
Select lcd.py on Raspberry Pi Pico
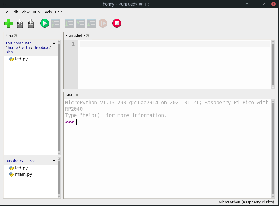pos(21,168)
